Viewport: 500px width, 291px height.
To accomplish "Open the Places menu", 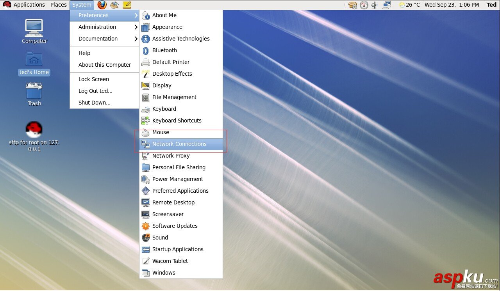I will tap(59, 5).
